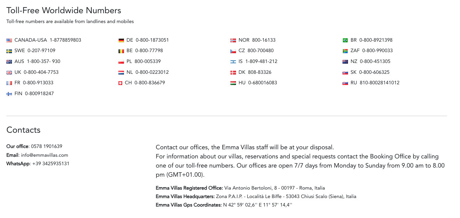This screenshot has width=460, height=218.
Task: Click the German flag next to DE
Action: [x=121, y=40]
